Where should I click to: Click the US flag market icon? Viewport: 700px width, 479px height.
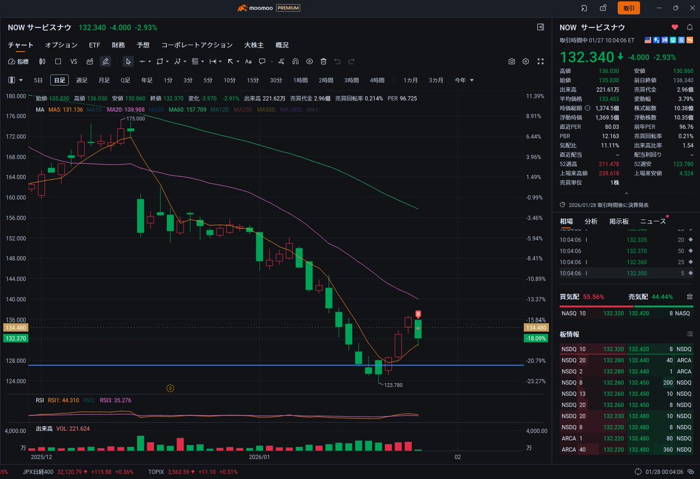click(647, 40)
